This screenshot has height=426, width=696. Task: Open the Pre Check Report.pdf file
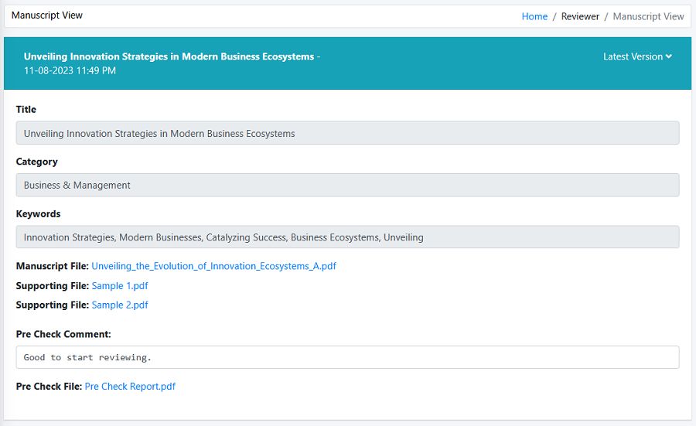pos(130,387)
